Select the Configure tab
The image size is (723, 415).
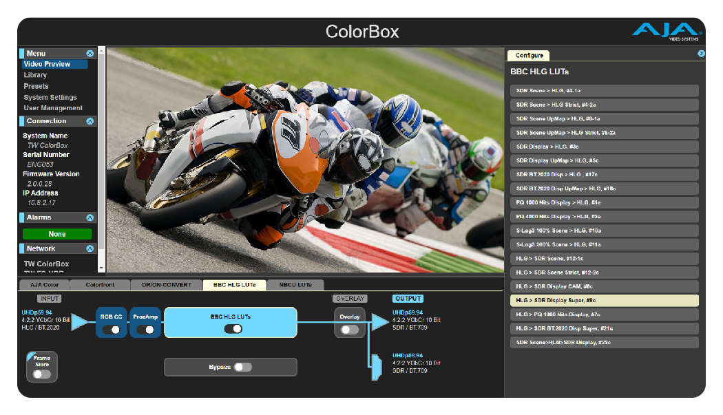(529, 55)
